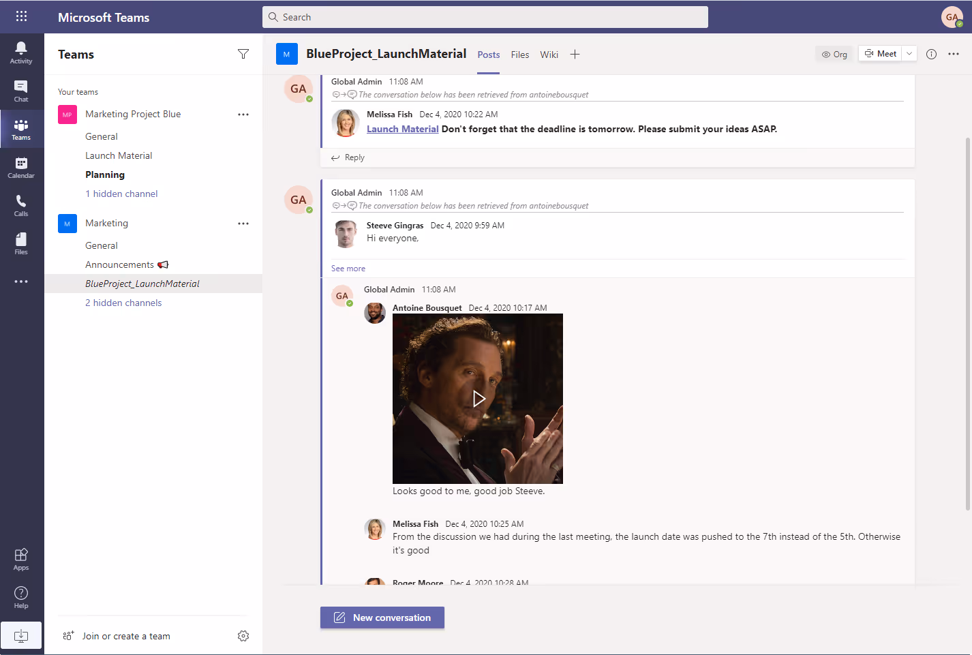Open more options for Marketing Project Blue

pyautogui.click(x=243, y=115)
